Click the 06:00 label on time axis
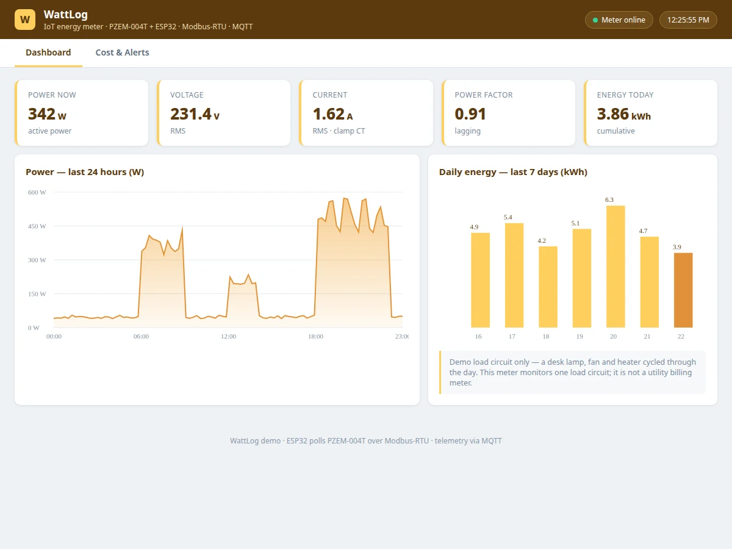This screenshot has height=549, width=732. [141, 336]
